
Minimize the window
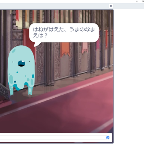(x=137, y=1)
